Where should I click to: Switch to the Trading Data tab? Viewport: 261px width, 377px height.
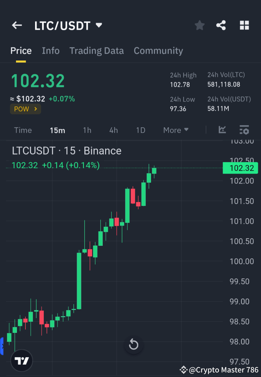(x=96, y=50)
